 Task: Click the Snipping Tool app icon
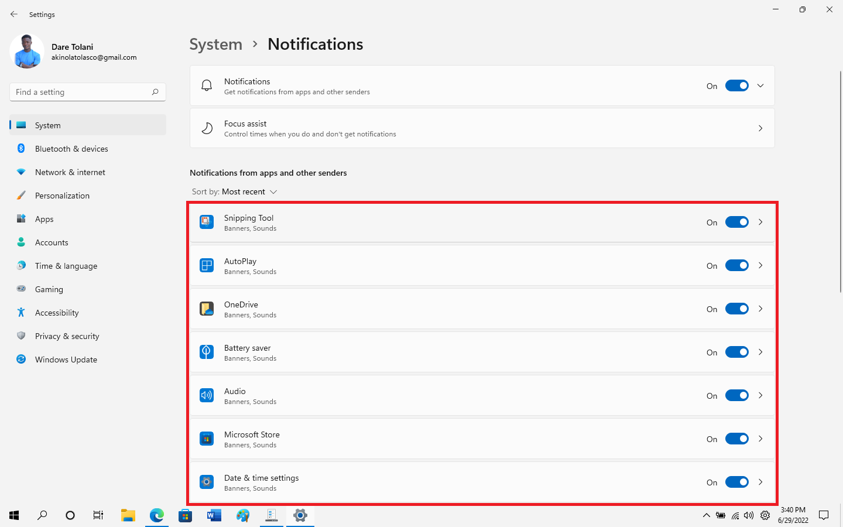pyautogui.click(x=207, y=222)
